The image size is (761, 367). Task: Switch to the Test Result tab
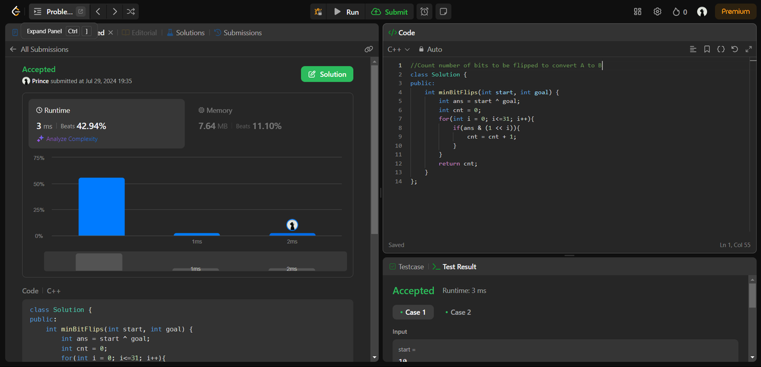(x=454, y=266)
